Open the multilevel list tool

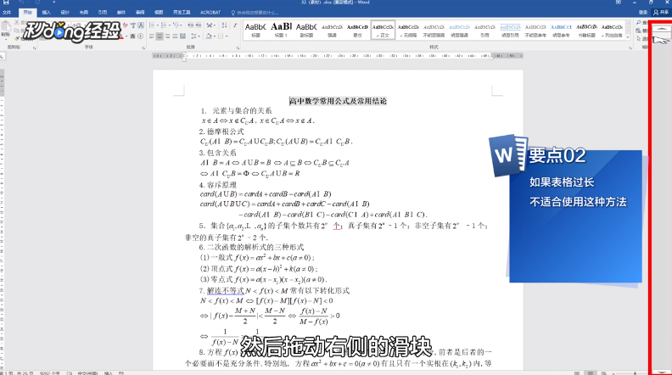coord(176,25)
